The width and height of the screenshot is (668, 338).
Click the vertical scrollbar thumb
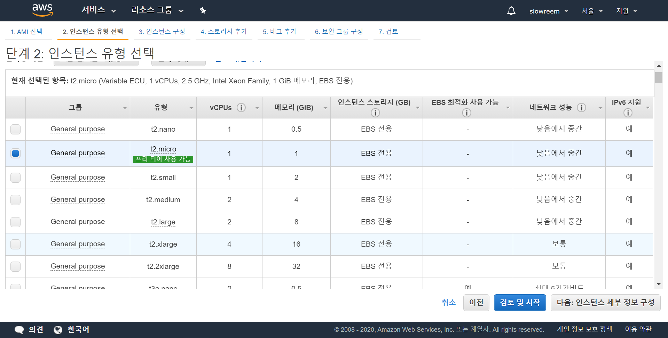coord(659,77)
